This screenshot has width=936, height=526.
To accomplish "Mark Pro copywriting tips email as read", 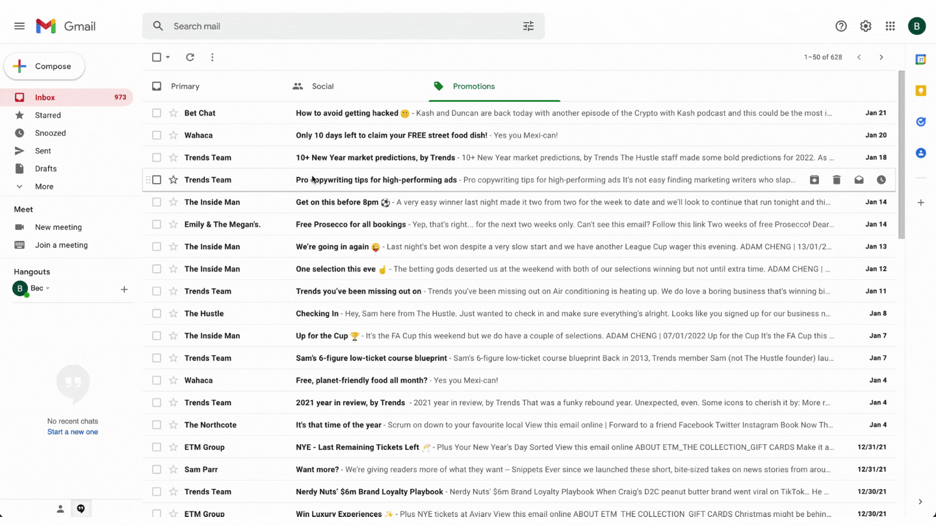I will [859, 180].
